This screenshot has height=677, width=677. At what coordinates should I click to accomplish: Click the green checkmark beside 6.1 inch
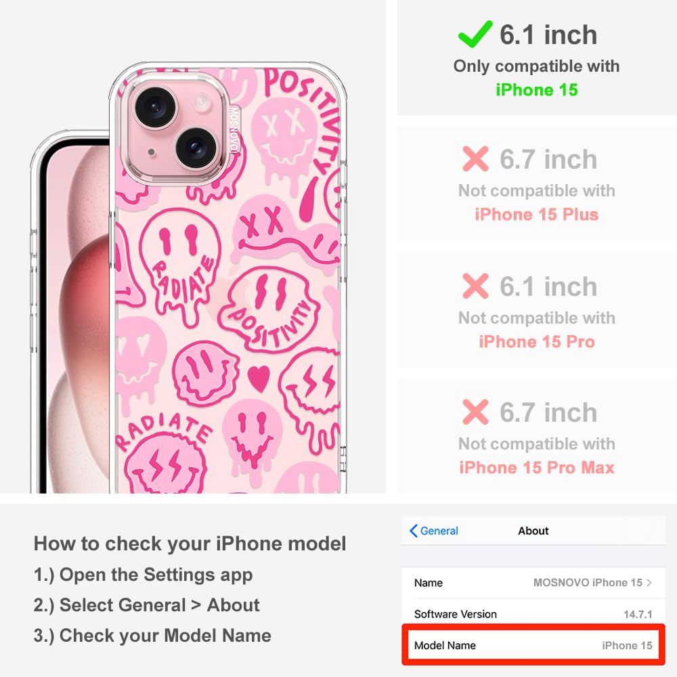coord(475,34)
